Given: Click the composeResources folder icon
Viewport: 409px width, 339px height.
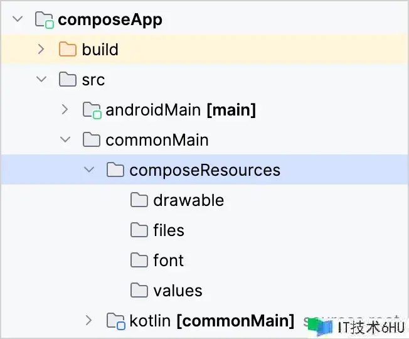Looking at the screenshot, I should [x=115, y=170].
